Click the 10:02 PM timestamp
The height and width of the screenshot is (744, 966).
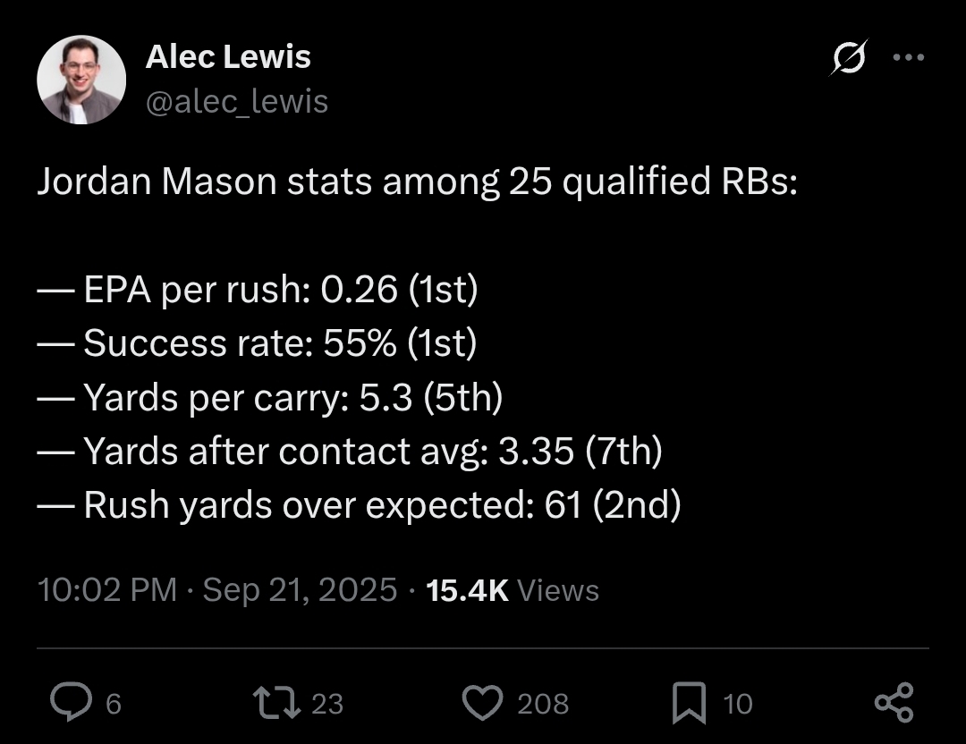107,589
